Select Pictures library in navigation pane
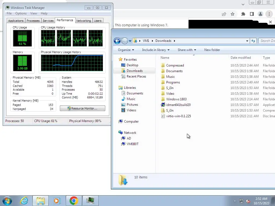Viewport: 275px width, 206px height. pos(132,105)
